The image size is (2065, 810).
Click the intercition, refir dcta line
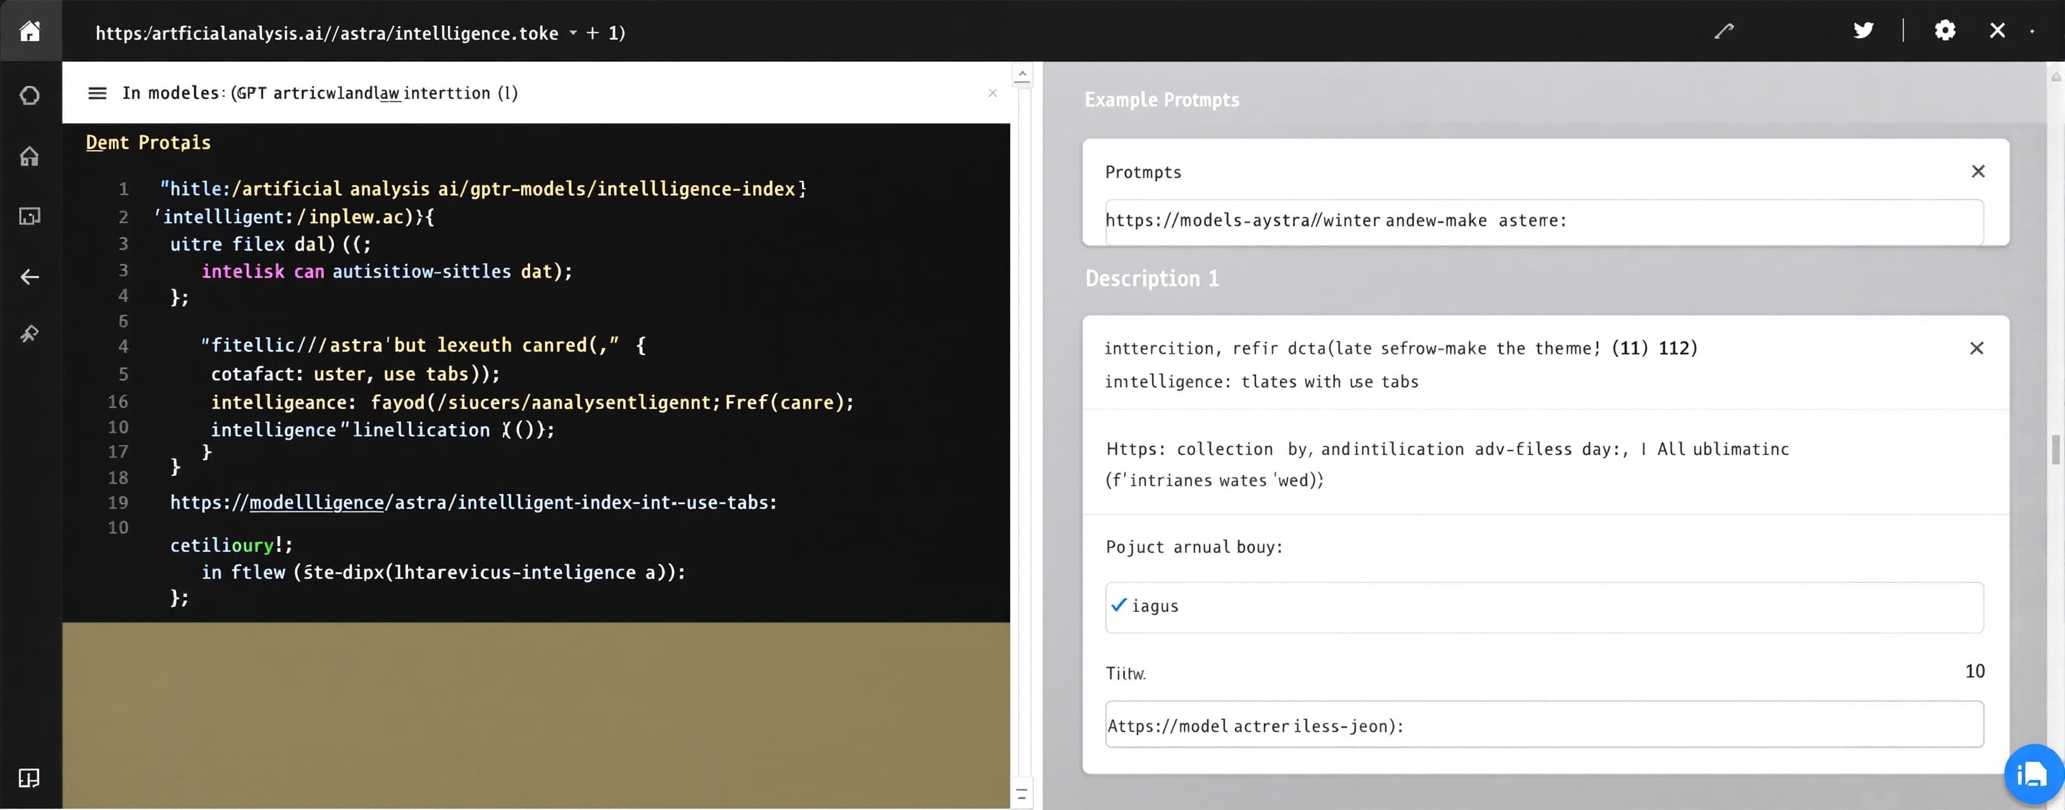point(1401,348)
